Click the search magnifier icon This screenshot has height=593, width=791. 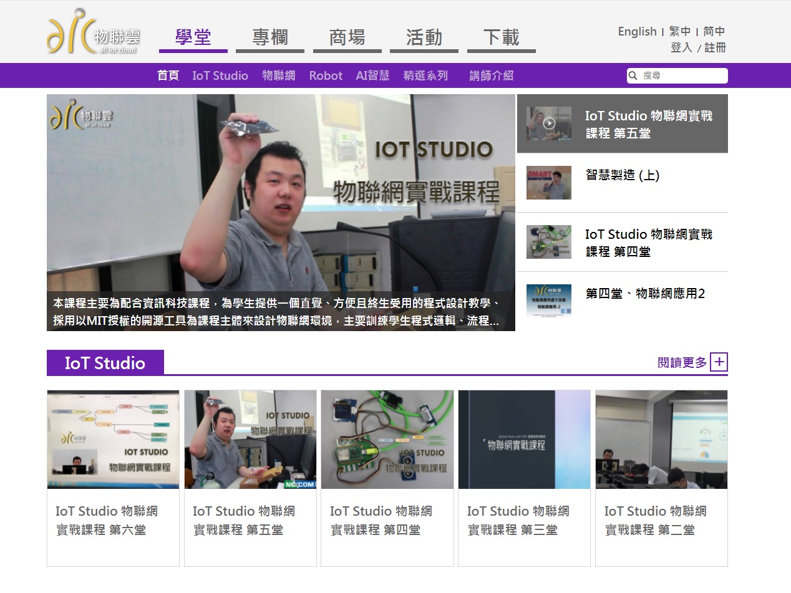click(633, 75)
